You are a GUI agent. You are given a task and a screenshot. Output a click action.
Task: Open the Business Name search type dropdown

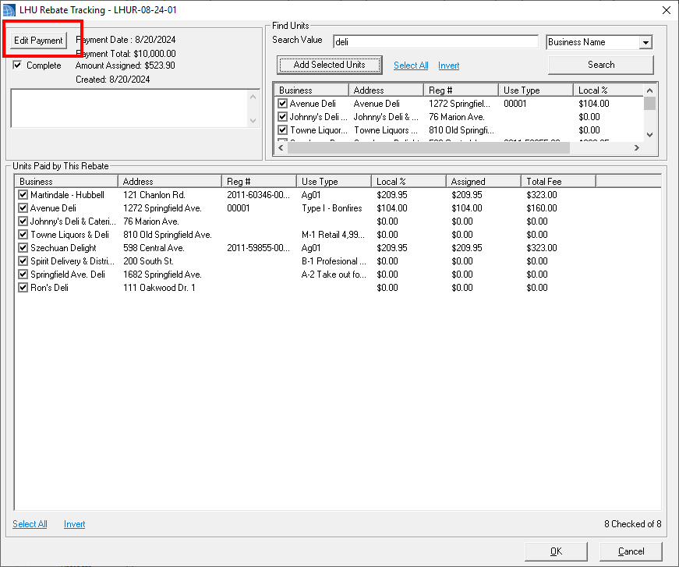(x=645, y=42)
